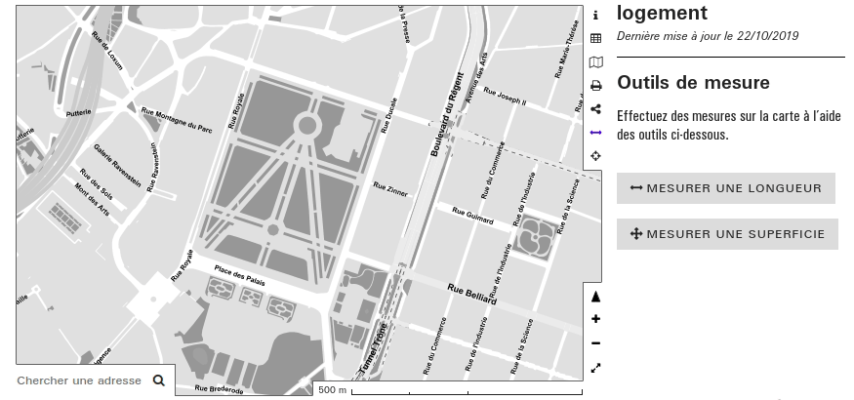Image resolution: width=854 pixels, height=400 pixels.
Task: Click the Place des Palais label
Action: pos(240,277)
